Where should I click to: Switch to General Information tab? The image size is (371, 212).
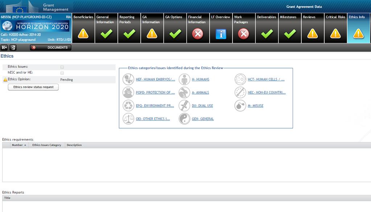106,28
